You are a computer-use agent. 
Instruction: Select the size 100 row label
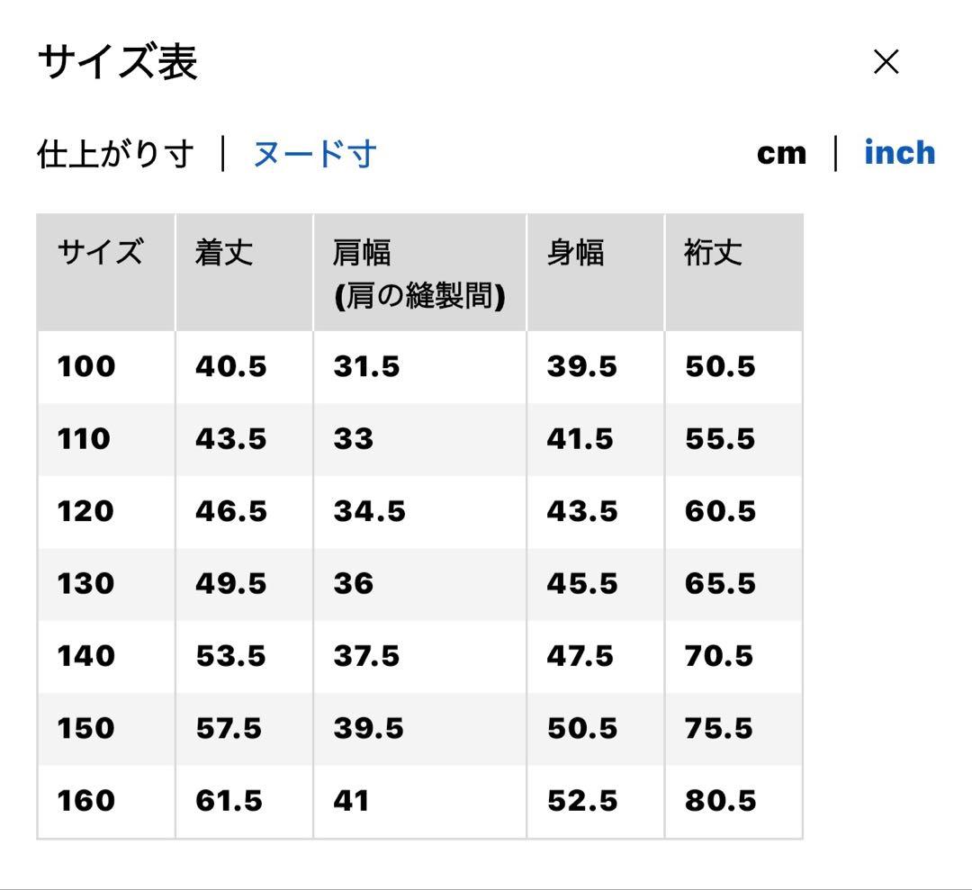point(86,367)
